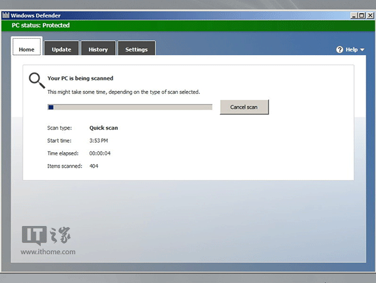
Task: Switch to the Home tab
Action: click(26, 49)
